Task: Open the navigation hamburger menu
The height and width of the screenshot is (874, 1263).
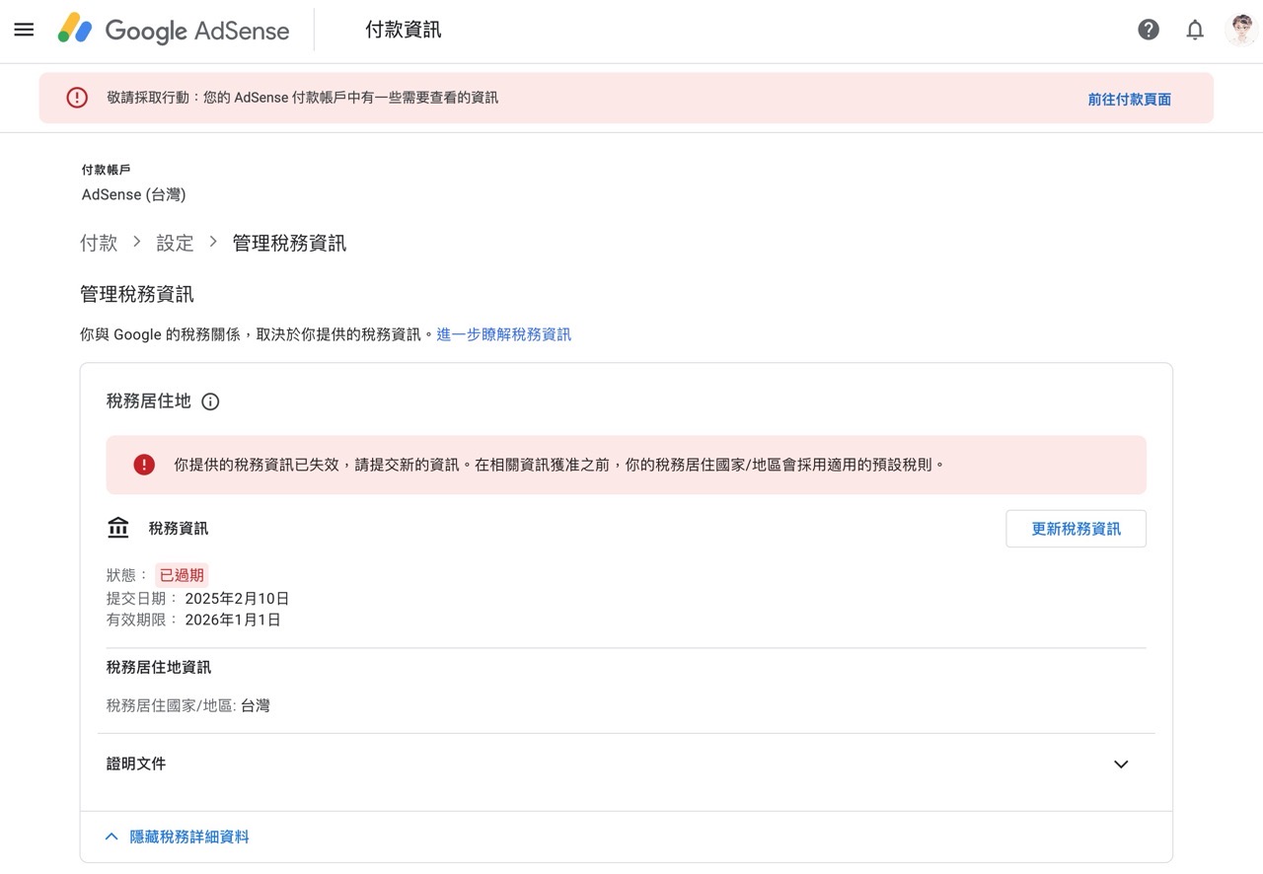Action: point(24,29)
